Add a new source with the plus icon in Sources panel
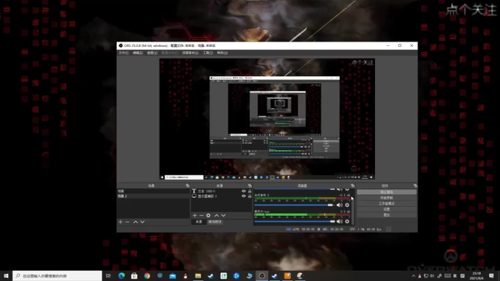The width and height of the screenshot is (500, 281). [194, 215]
